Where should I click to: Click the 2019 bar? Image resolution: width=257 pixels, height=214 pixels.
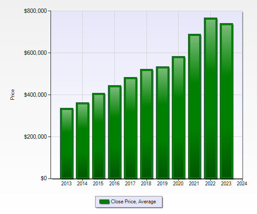coord(162,122)
